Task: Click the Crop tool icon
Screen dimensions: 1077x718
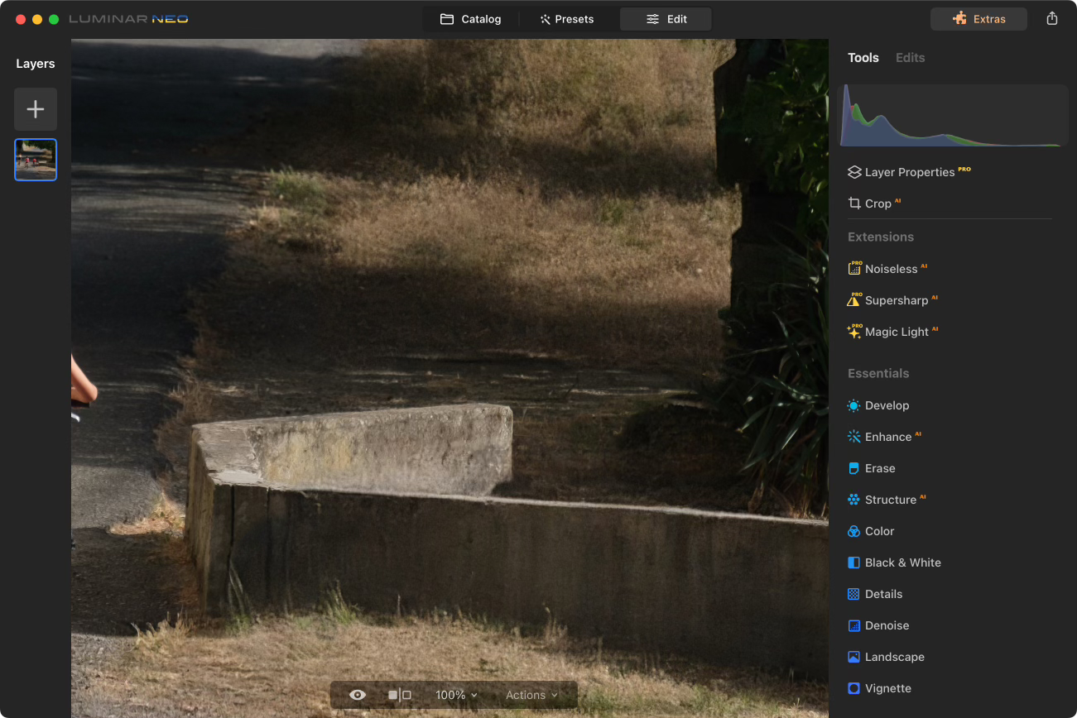Action: pyautogui.click(x=854, y=203)
